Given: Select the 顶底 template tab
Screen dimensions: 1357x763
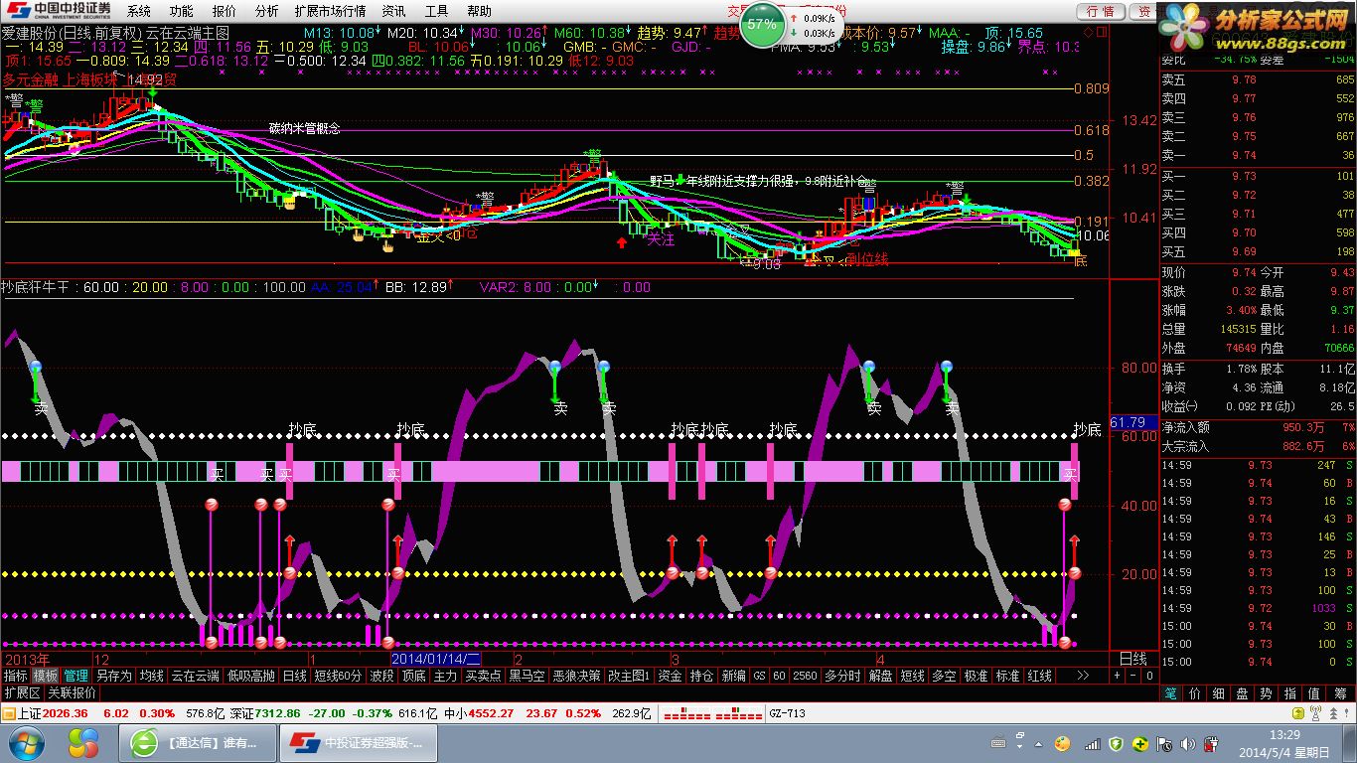Looking at the screenshot, I should point(413,676).
